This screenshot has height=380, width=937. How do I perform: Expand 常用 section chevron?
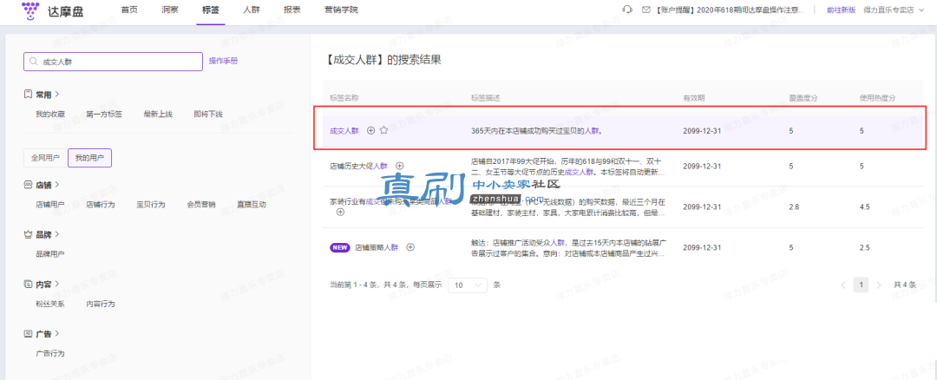point(56,95)
